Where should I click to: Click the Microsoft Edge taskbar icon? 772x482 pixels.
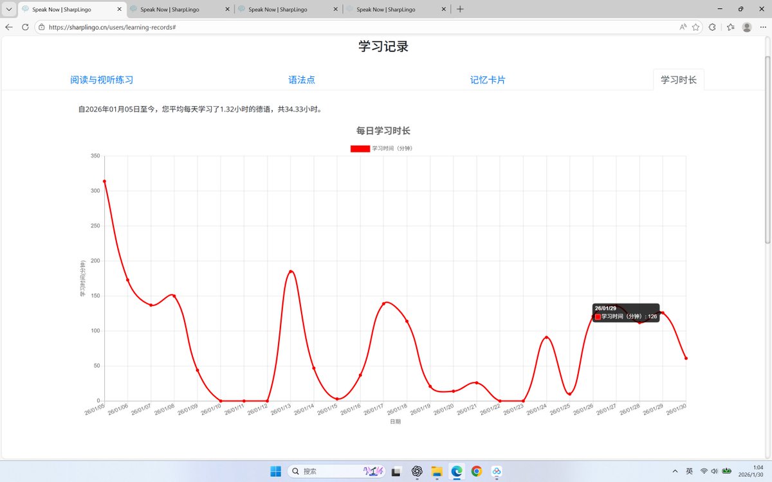[x=456, y=471]
